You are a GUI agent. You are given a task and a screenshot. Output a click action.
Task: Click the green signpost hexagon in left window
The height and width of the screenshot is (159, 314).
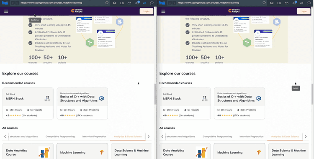click(90, 42)
